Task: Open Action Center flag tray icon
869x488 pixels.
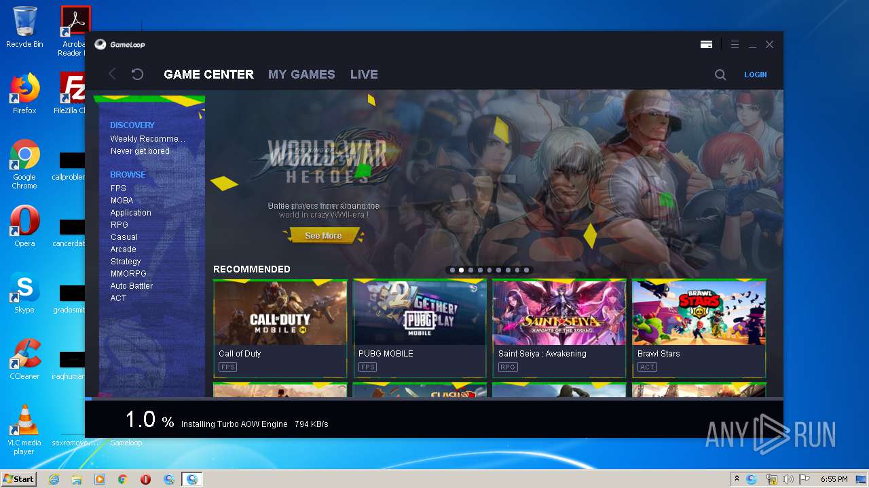Action: click(x=804, y=479)
